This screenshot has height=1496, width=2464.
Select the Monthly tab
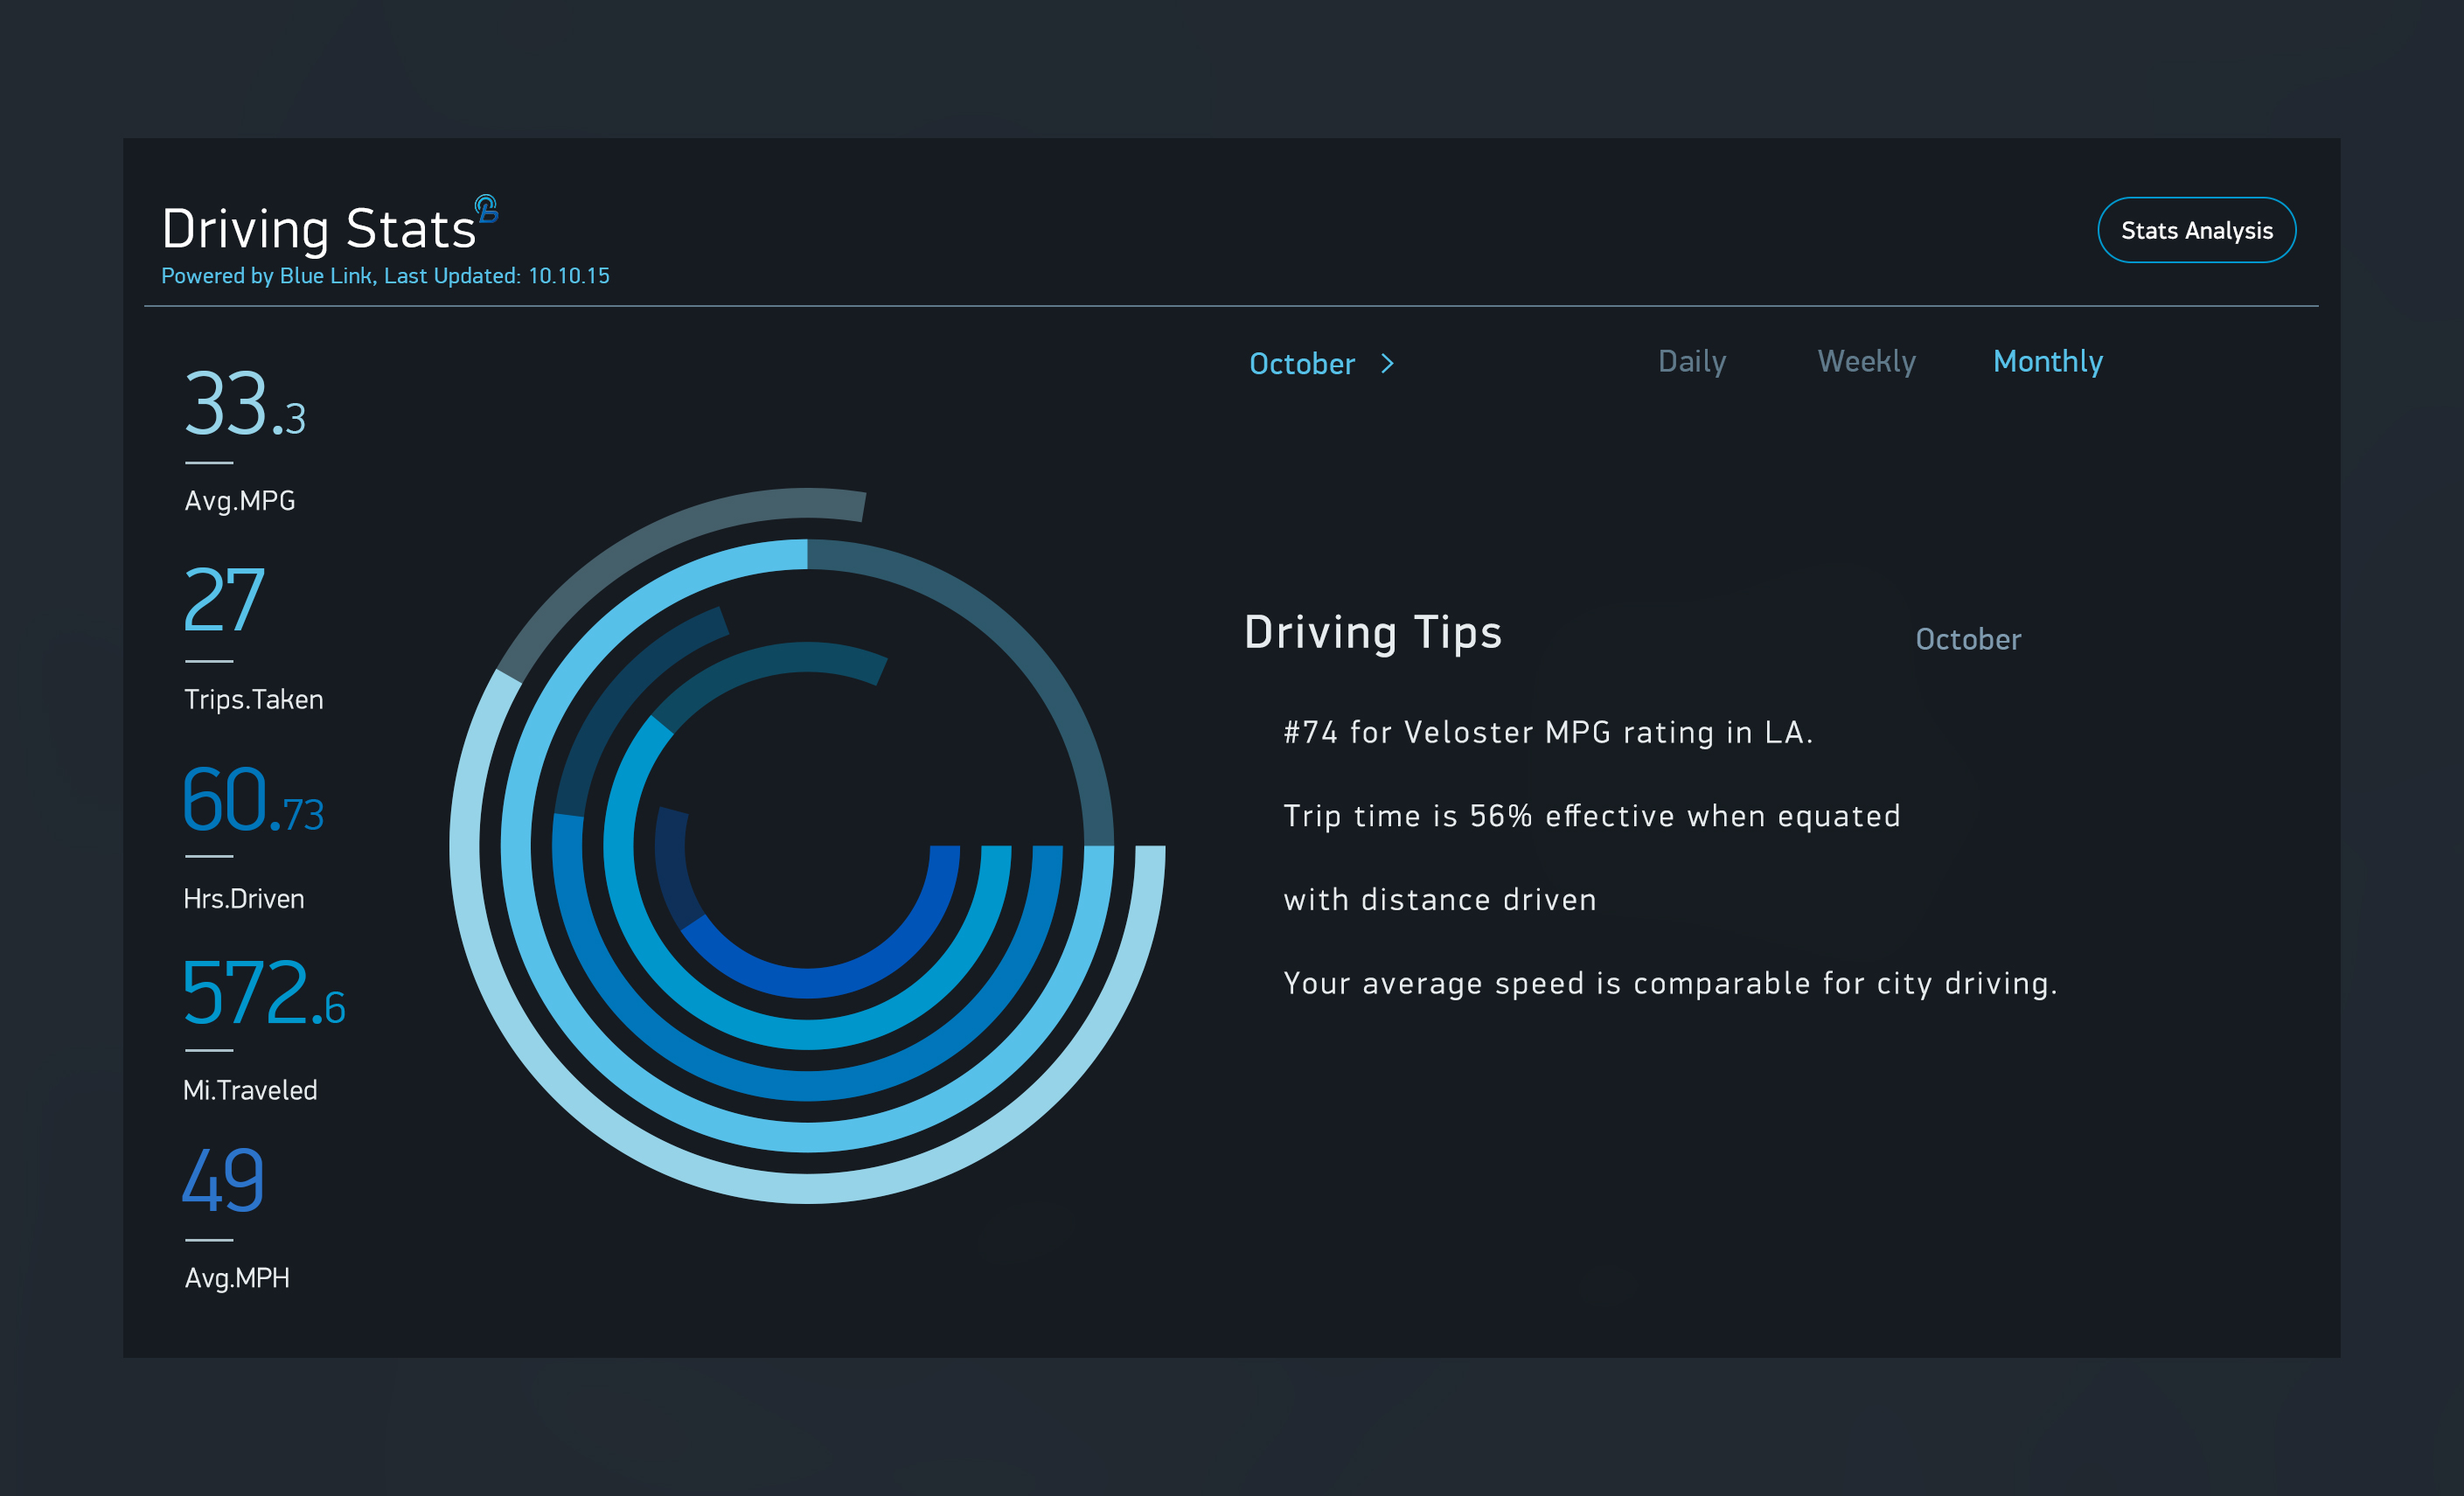[x=2048, y=362]
